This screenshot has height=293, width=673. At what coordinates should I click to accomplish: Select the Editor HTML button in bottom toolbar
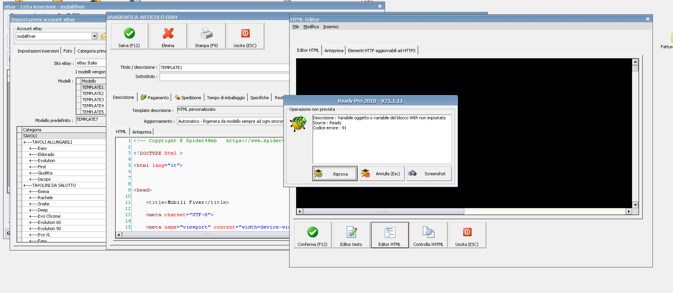point(390,235)
